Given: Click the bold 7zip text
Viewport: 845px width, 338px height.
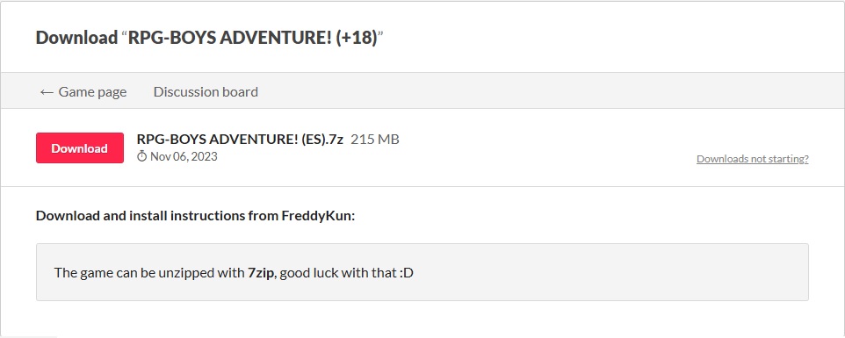Looking at the screenshot, I should pos(261,272).
